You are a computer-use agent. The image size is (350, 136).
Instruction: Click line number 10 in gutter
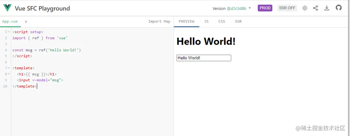tap(5, 86)
